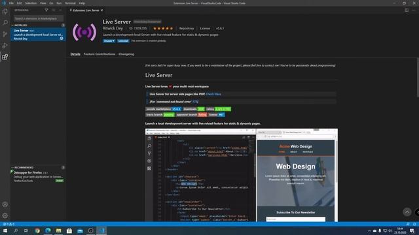Viewport: 419px width, 235px height.
Task: Open Task View on the taskbar
Action: point(26,230)
